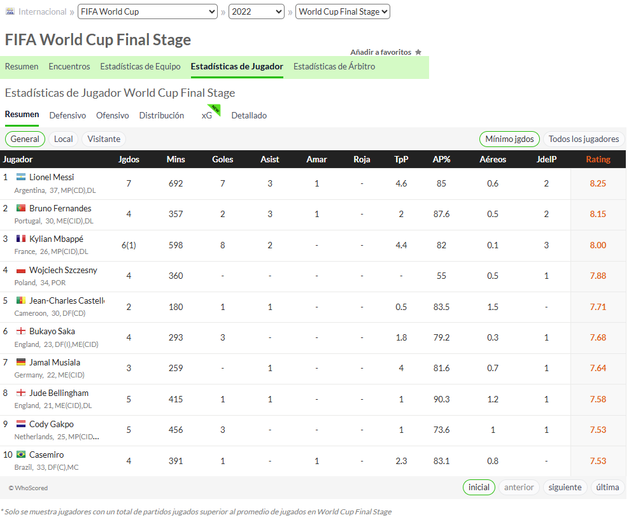Click the Netherlands flag beside Cody Gakpo
This screenshot has height=522, width=629.
click(x=21, y=424)
